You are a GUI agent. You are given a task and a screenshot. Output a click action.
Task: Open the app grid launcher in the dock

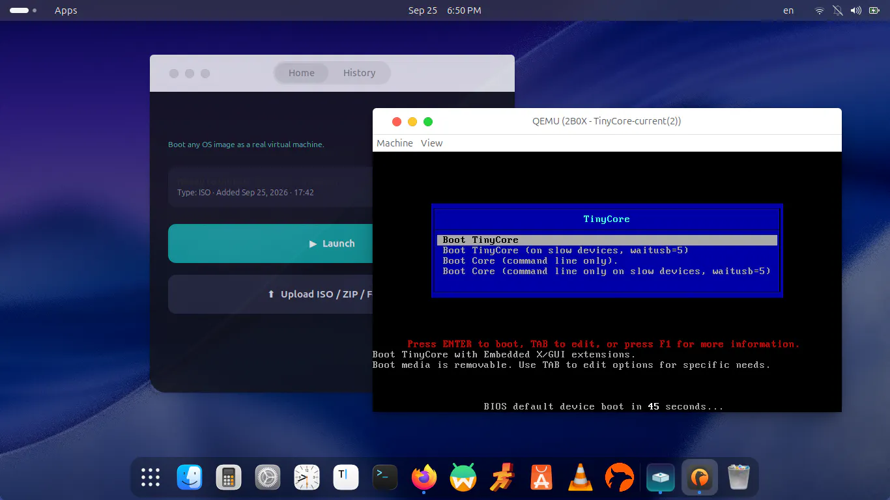tap(151, 478)
